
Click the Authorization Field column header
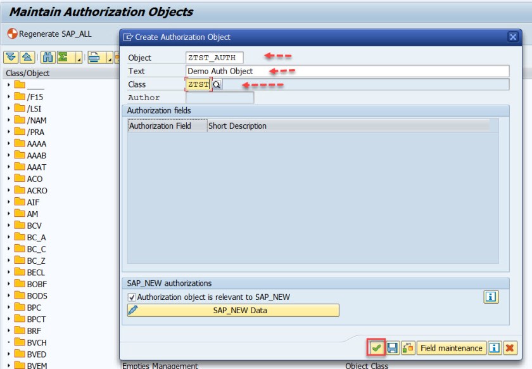(x=167, y=126)
